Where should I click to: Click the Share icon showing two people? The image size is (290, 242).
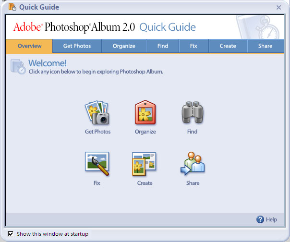(193, 164)
